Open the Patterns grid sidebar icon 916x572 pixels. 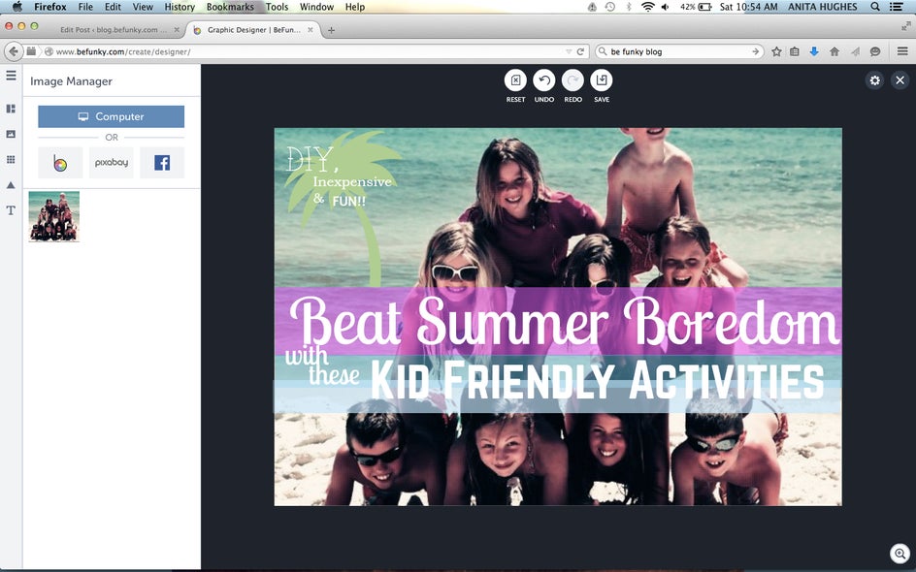[11, 159]
